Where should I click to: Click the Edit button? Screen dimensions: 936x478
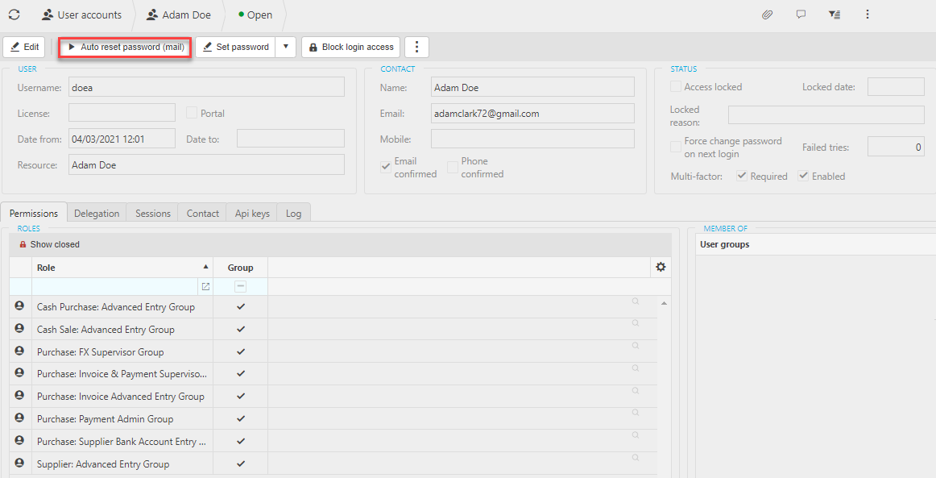[x=24, y=47]
